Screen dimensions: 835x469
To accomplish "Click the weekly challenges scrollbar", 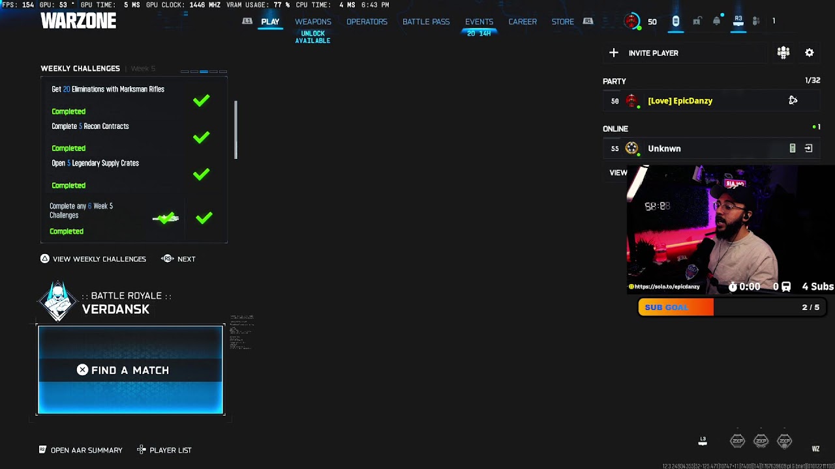I will (235, 130).
